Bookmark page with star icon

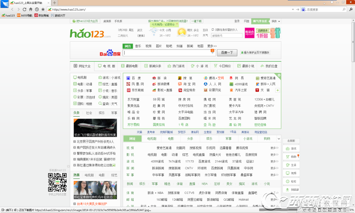[43, 9]
